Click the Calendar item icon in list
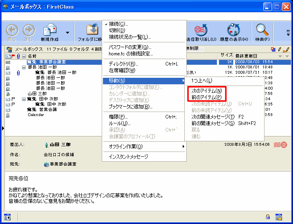 [8, 115]
